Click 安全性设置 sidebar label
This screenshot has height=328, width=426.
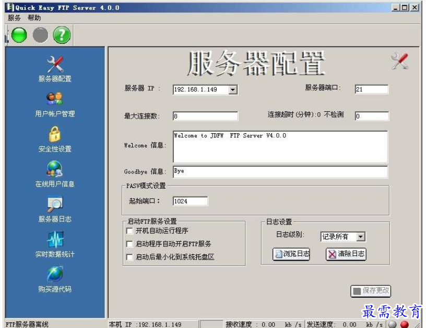pos(55,149)
